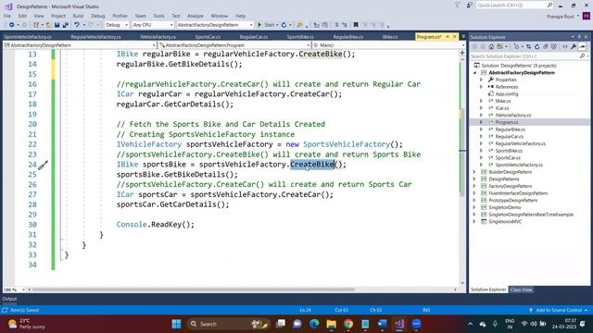Select PrototypeDesignPattern project
The image size is (593, 333).
click(x=512, y=200)
